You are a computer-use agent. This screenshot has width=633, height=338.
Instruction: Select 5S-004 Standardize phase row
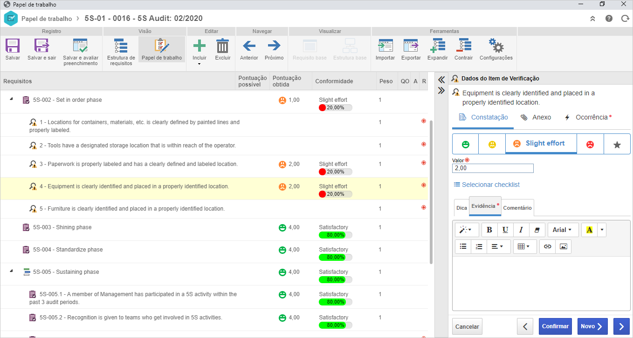click(214, 252)
